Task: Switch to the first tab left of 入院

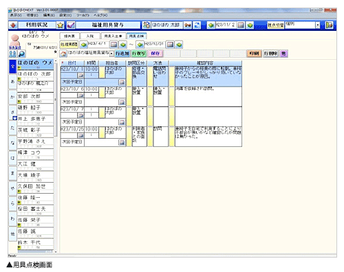Action: tap(69, 36)
